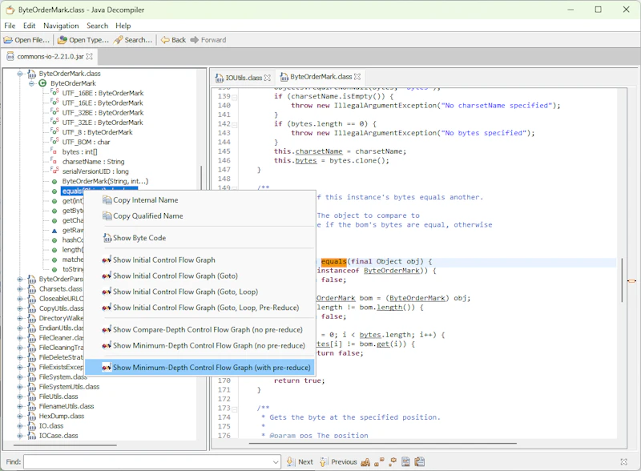The image size is (641, 471).
Task: Click the class file icon beside IOCase.class
Action: pyautogui.click(x=32, y=436)
